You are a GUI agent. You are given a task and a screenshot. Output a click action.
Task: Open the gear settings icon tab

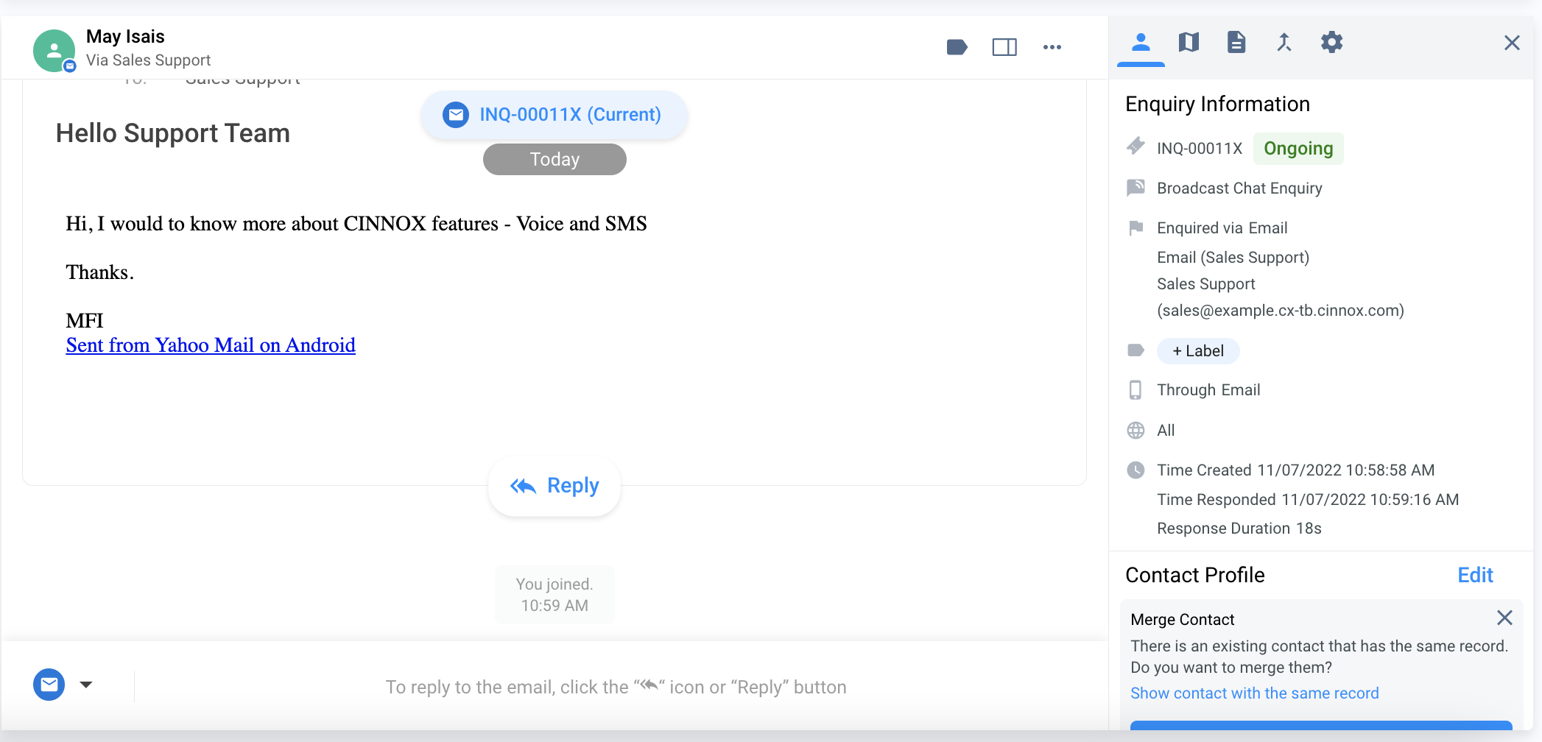(1331, 43)
